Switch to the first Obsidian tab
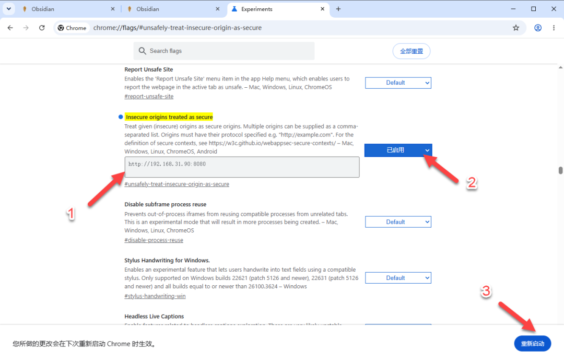Image resolution: width=564 pixels, height=362 pixels. click(x=67, y=9)
